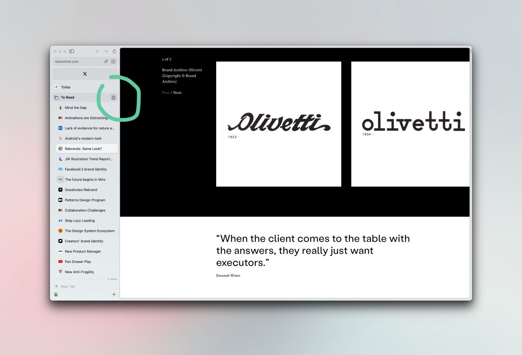Viewport: 522px width, 355px height.
Task: Go forward with the right arrow
Action: 106,51
